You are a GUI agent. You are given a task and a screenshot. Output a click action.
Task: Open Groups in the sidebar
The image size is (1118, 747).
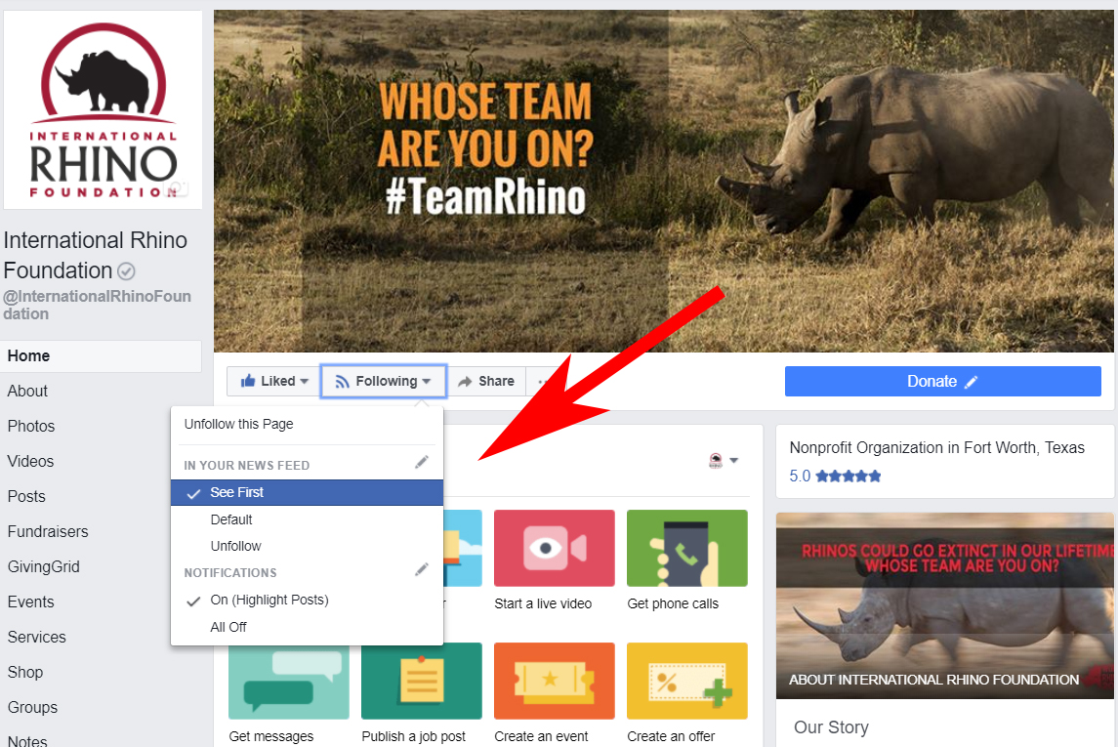click(32, 707)
